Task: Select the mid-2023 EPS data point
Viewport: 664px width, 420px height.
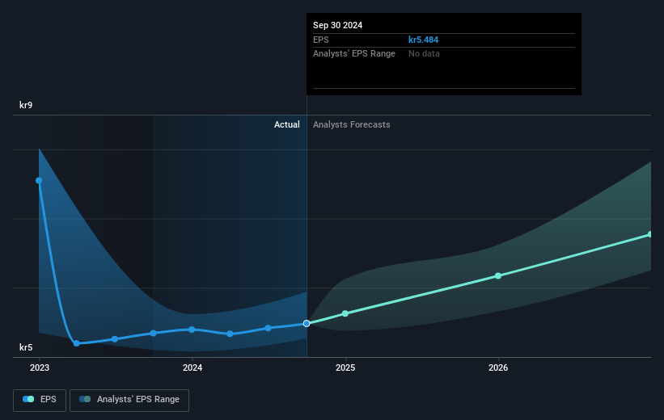Action: pyautogui.click(x=115, y=339)
